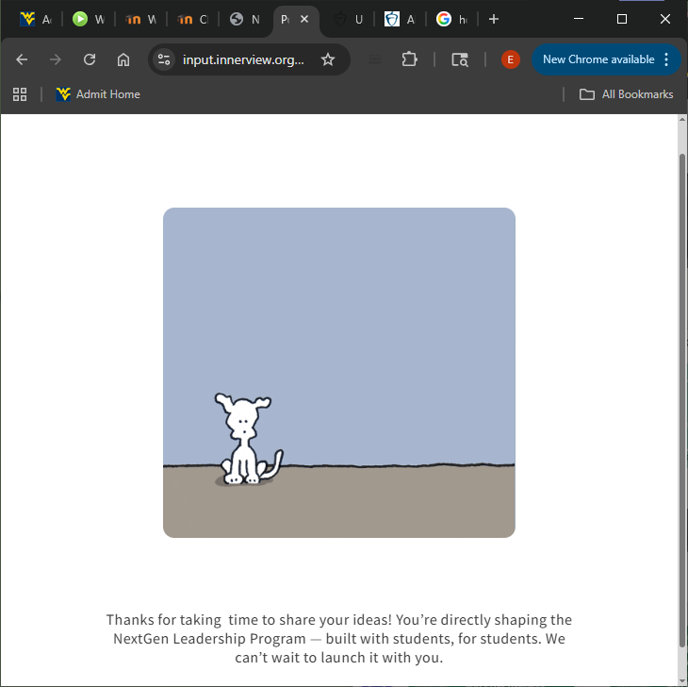This screenshot has height=687, width=688.
Task: Switch to the globe icon tab
Action: [x=245, y=19]
